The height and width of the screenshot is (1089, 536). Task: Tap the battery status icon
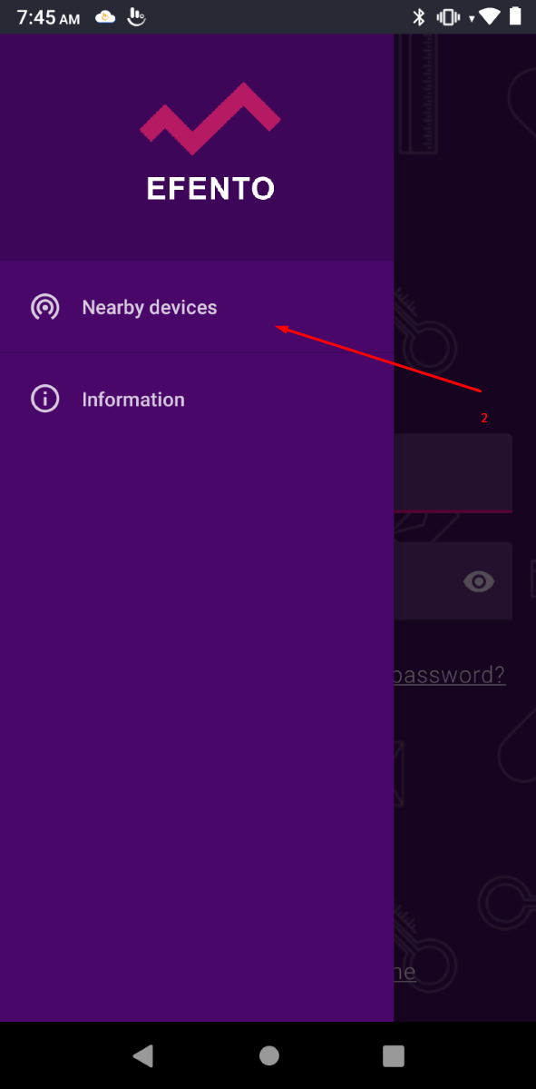coord(515,16)
